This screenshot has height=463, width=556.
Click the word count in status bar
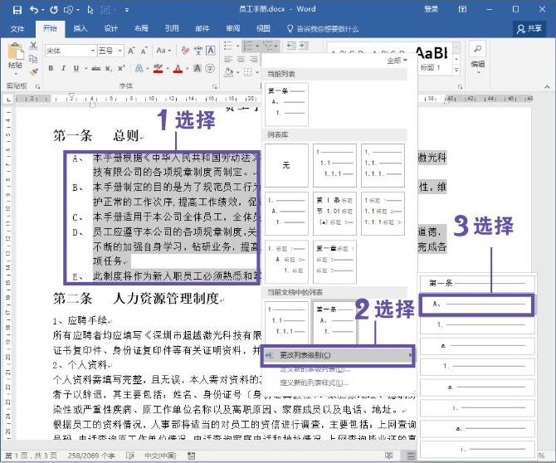tap(91, 456)
